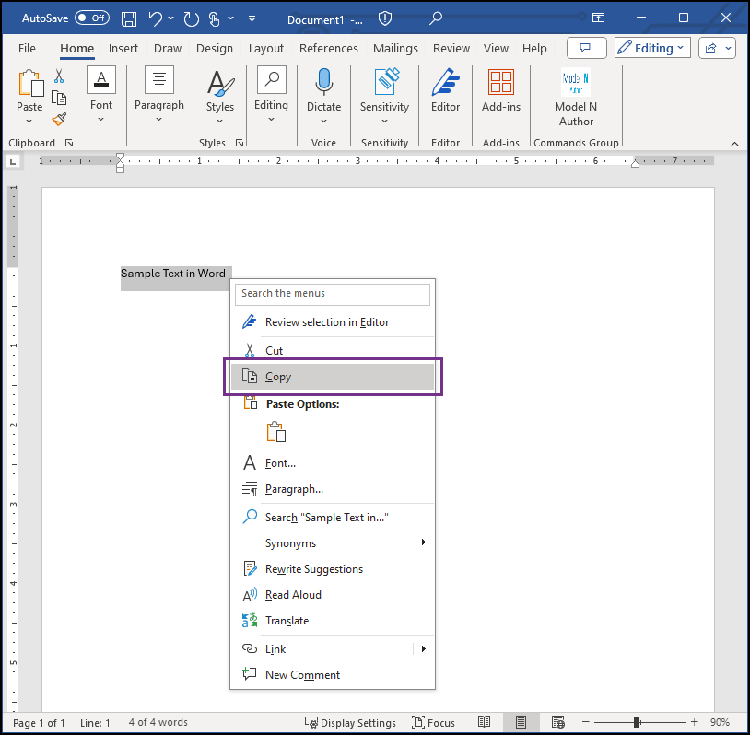750x735 pixels.
Task: Click the tab selector at ruler corner
Action: click(13, 161)
